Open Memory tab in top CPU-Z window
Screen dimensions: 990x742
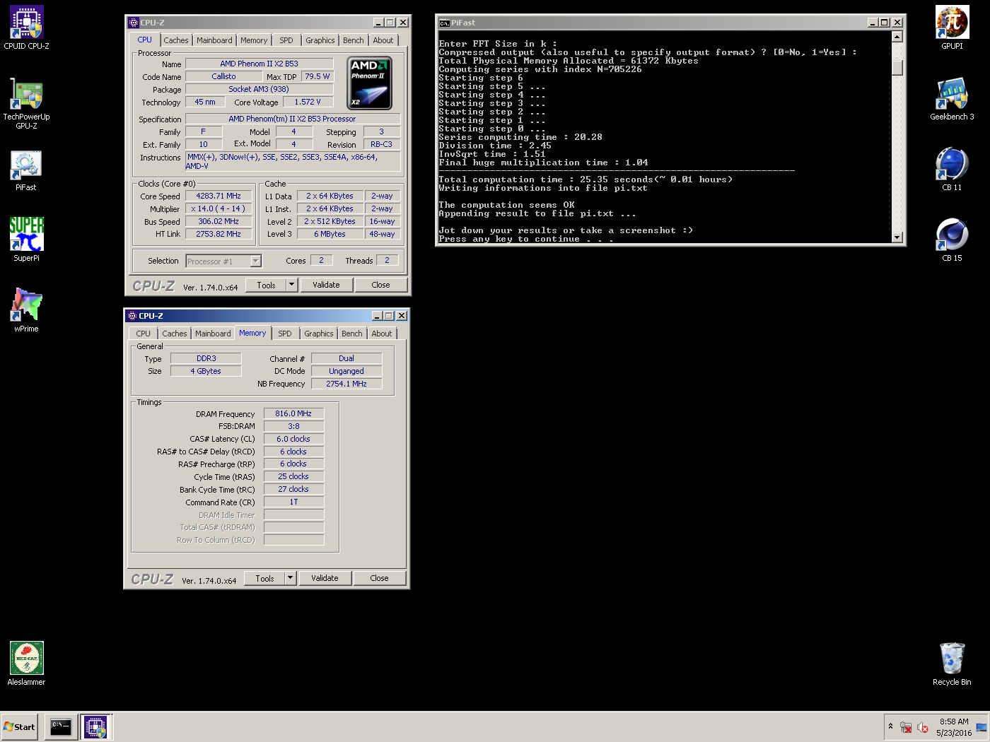[254, 40]
